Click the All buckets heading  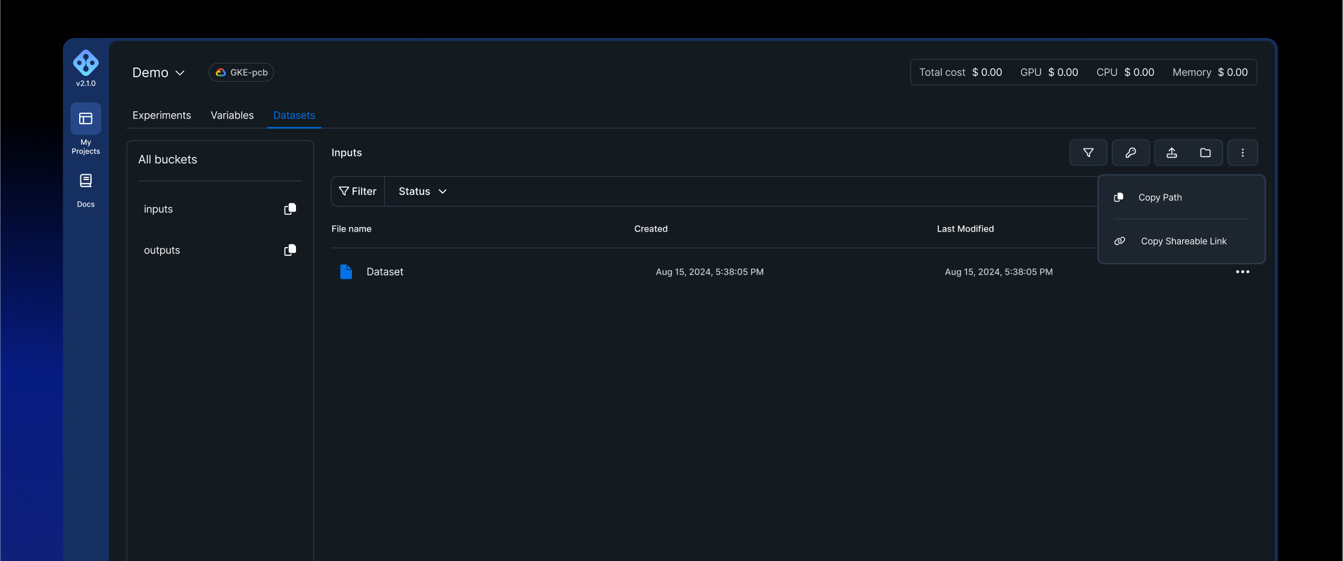point(168,160)
